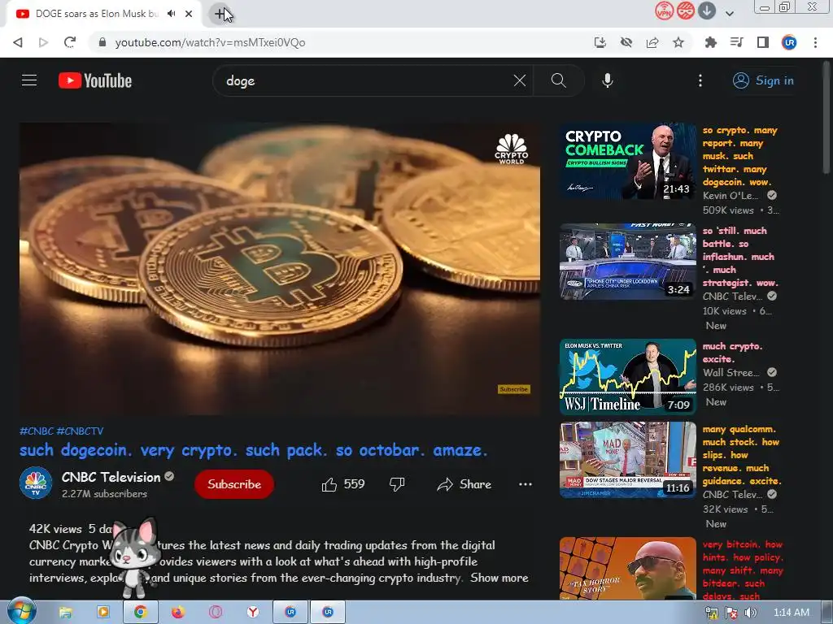
Task: Open the iPhone City lockdown video thumbnail
Action: (x=627, y=262)
